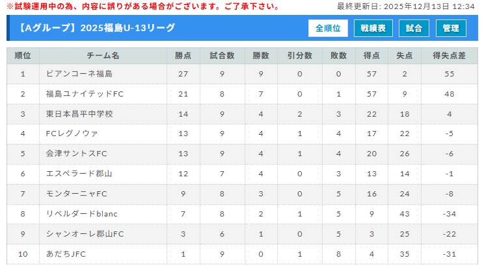Image resolution: width=484 pixels, height=269 pixels.
Task: Click the 順位 column header
Action: pyautogui.click(x=23, y=56)
